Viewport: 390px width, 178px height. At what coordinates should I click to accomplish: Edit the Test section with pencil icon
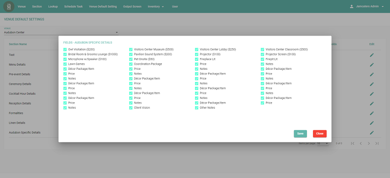372,55
